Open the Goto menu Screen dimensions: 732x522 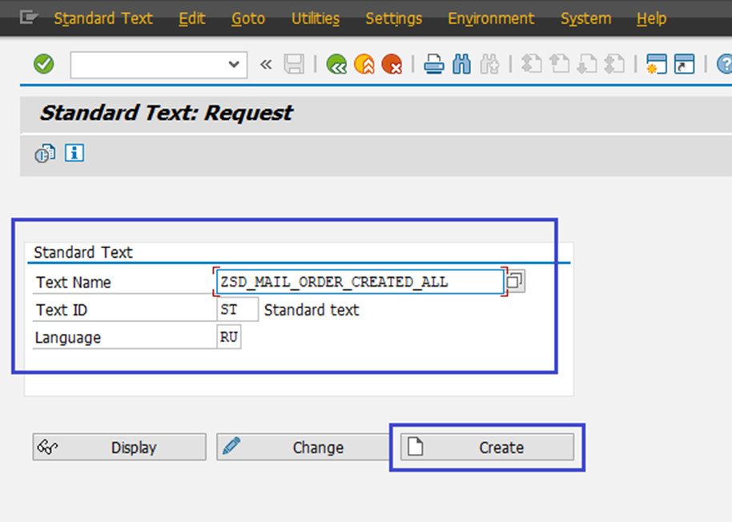248,18
